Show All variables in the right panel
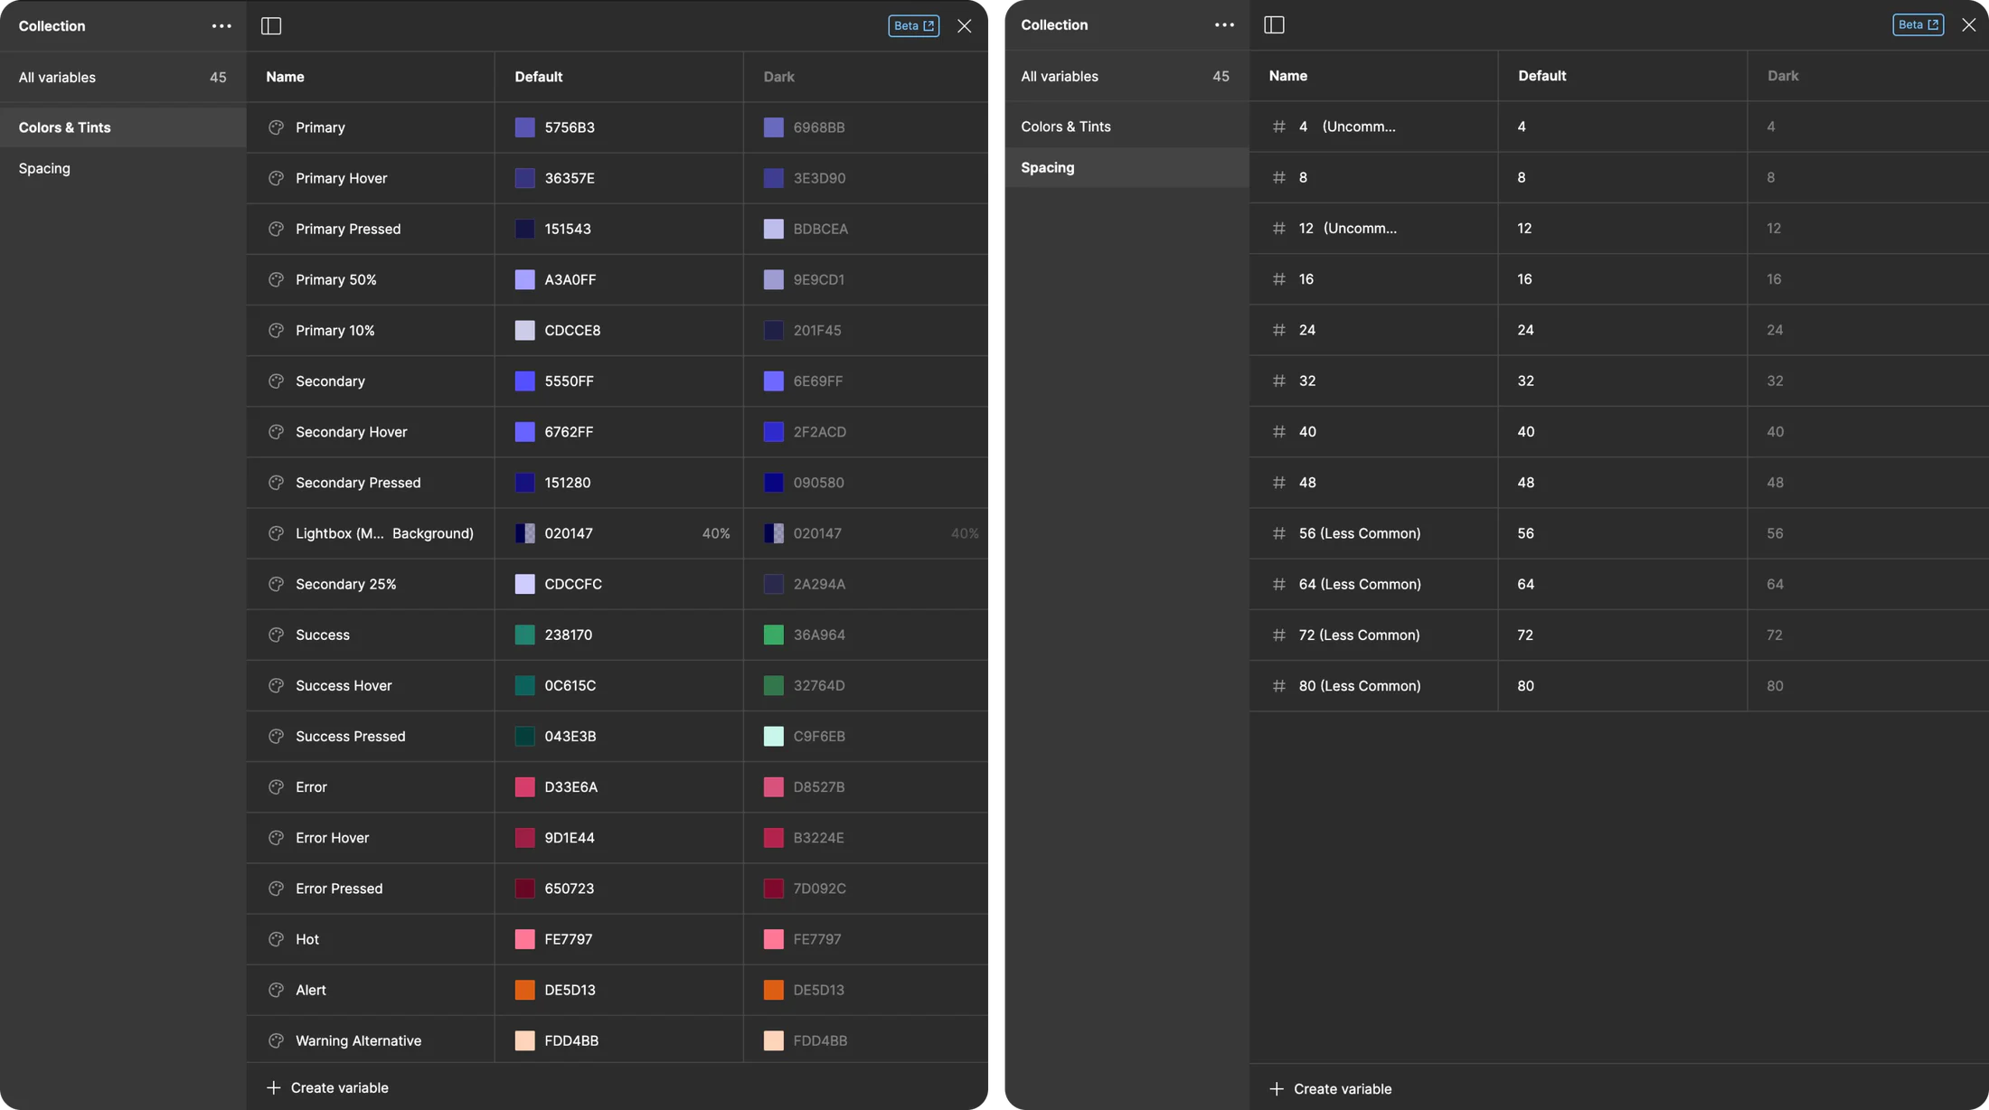 (1126, 76)
